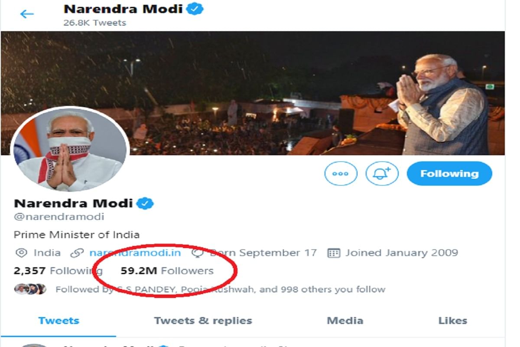Open the three-dots more options button
This screenshot has width=520, height=347.
pos(341,173)
